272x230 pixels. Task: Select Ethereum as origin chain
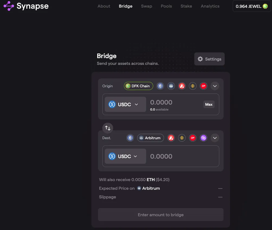(160, 86)
